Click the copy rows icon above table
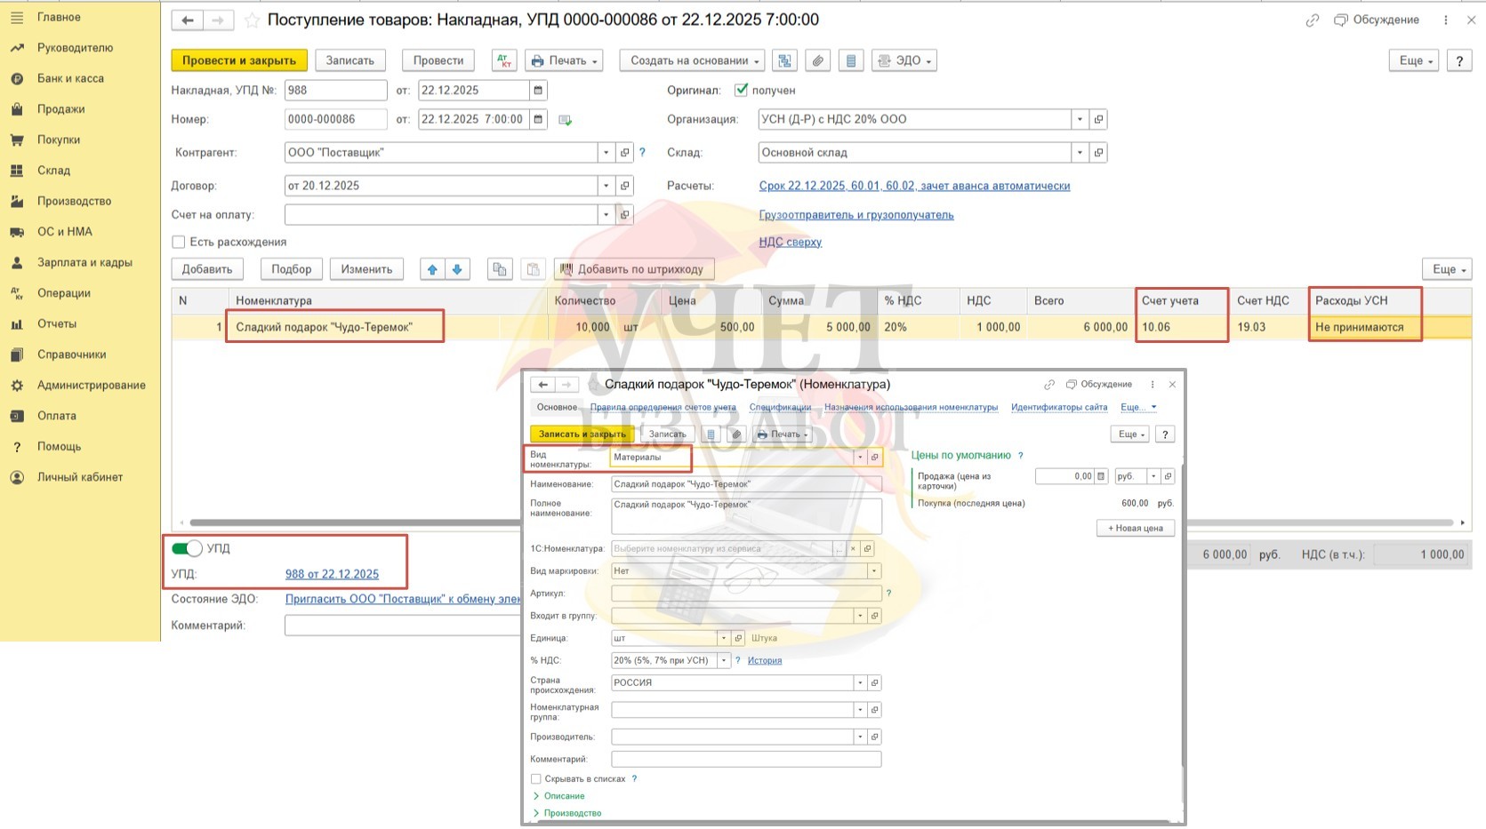This screenshot has width=1486, height=829. pyautogui.click(x=500, y=269)
